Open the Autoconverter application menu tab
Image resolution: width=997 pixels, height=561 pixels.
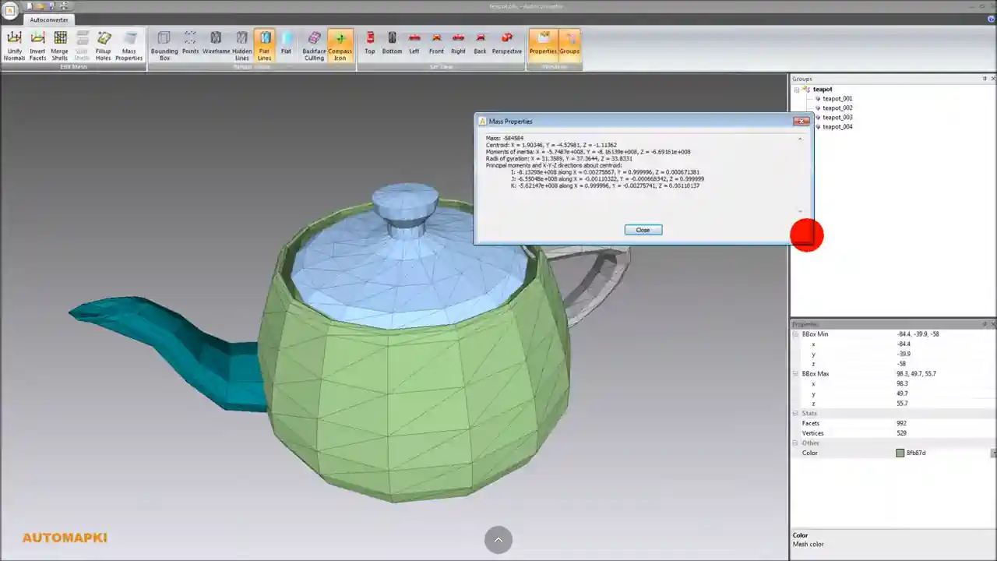pos(48,19)
